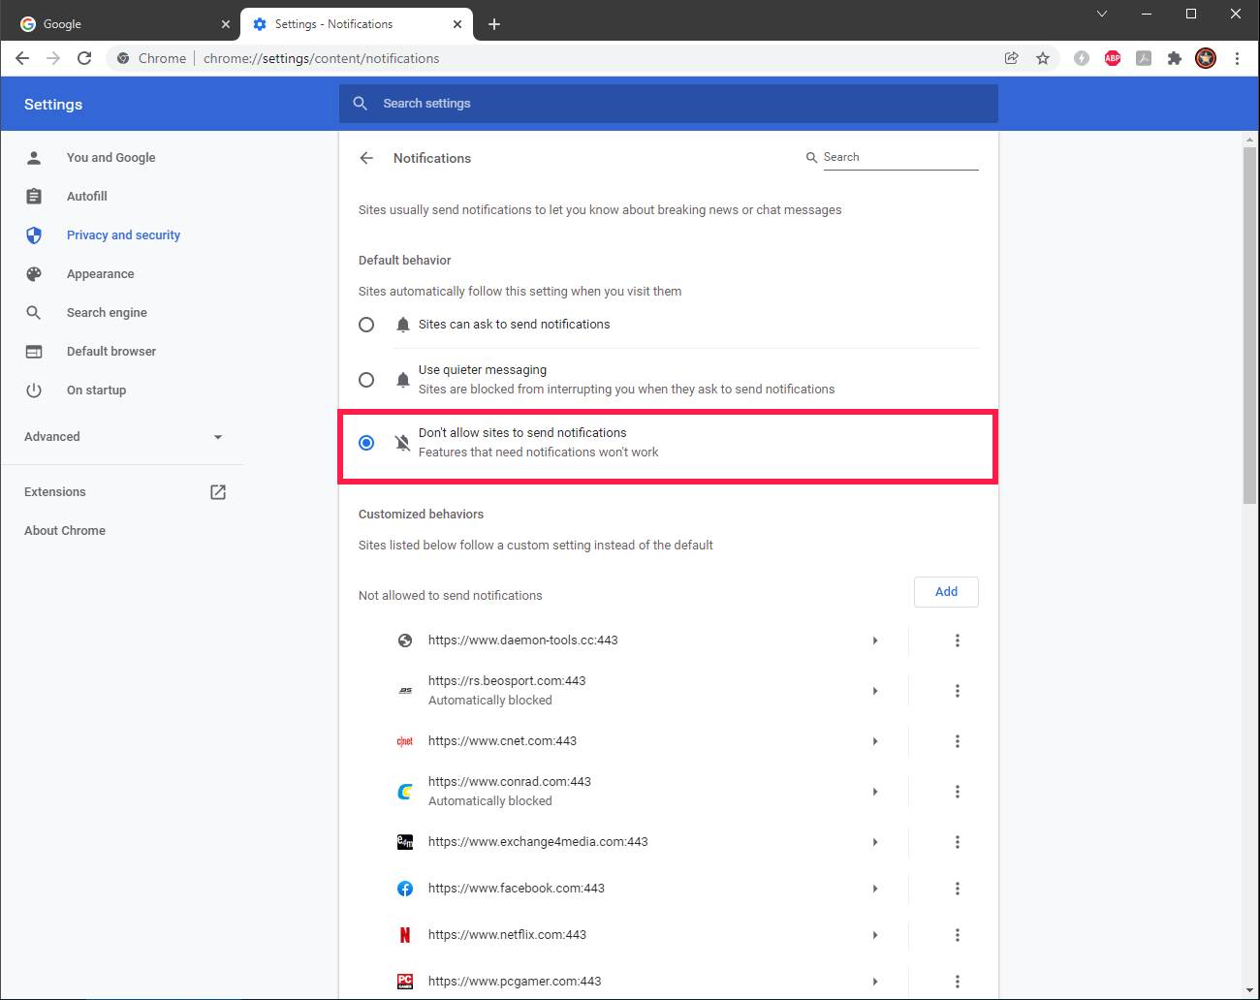Select the Use quieter messaging option
This screenshot has width=1260, height=1000.
[x=366, y=380]
